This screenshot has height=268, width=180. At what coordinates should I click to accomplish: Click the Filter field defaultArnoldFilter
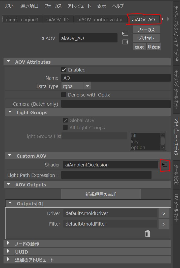coord(110,224)
